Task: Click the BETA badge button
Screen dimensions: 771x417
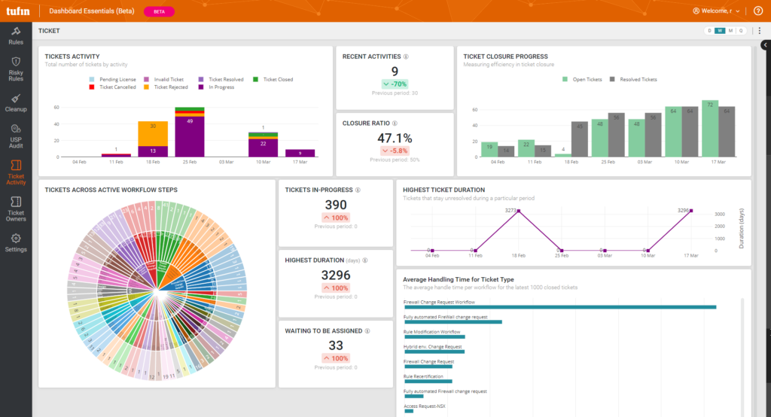Action: coord(158,11)
